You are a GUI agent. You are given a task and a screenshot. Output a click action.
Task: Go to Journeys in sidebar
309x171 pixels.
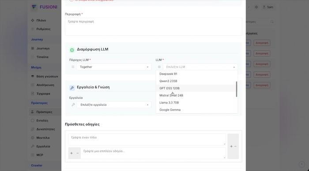point(43,48)
